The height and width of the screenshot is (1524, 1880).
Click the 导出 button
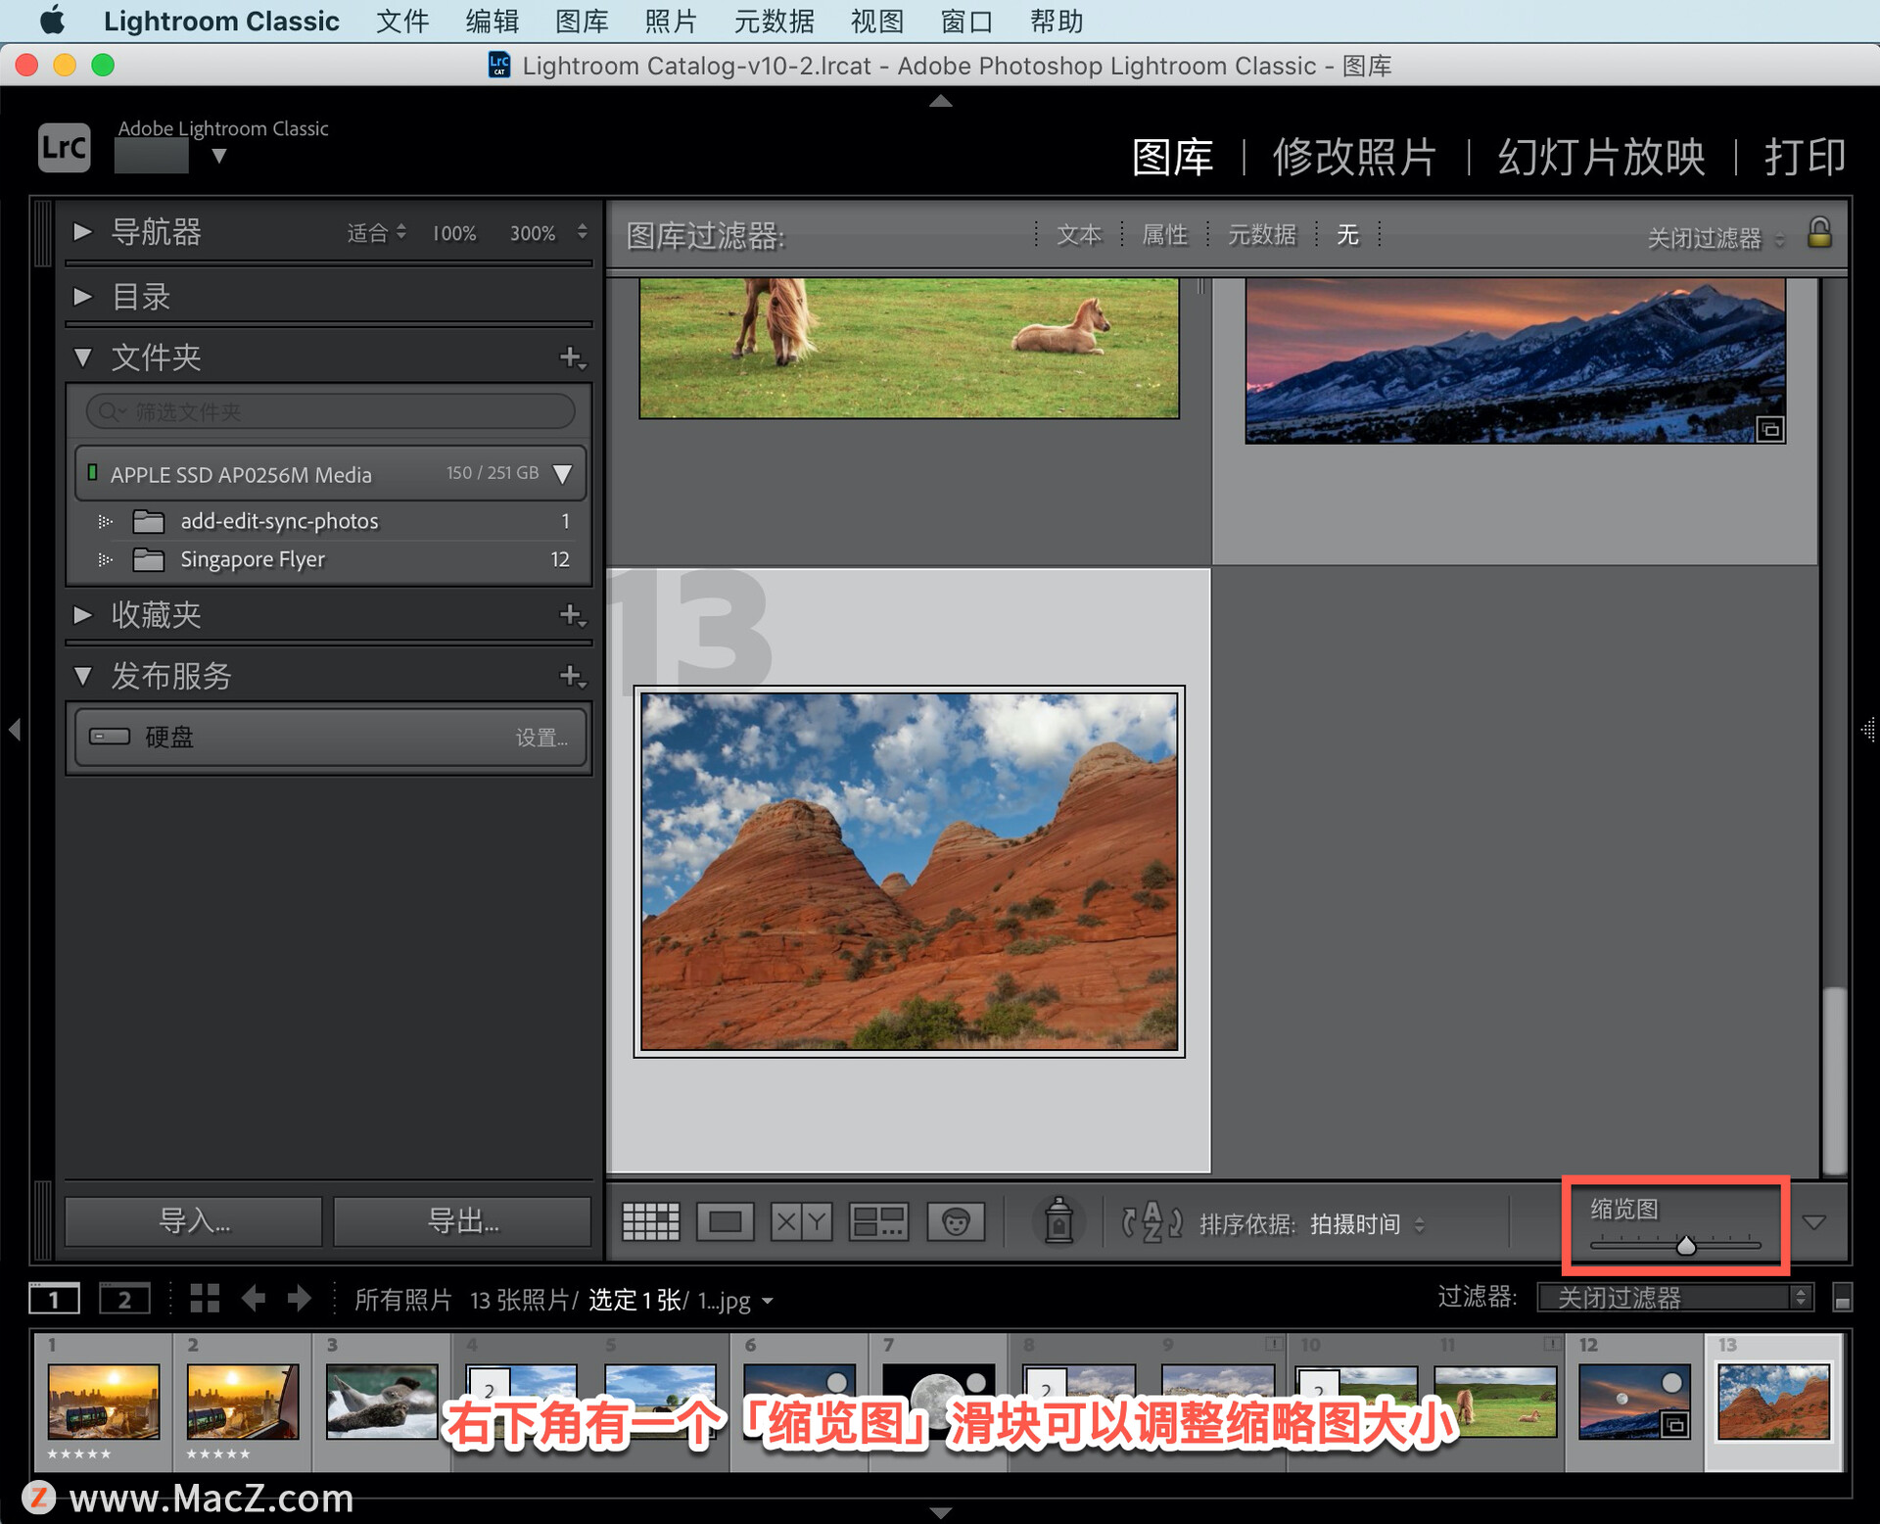[x=462, y=1220]
